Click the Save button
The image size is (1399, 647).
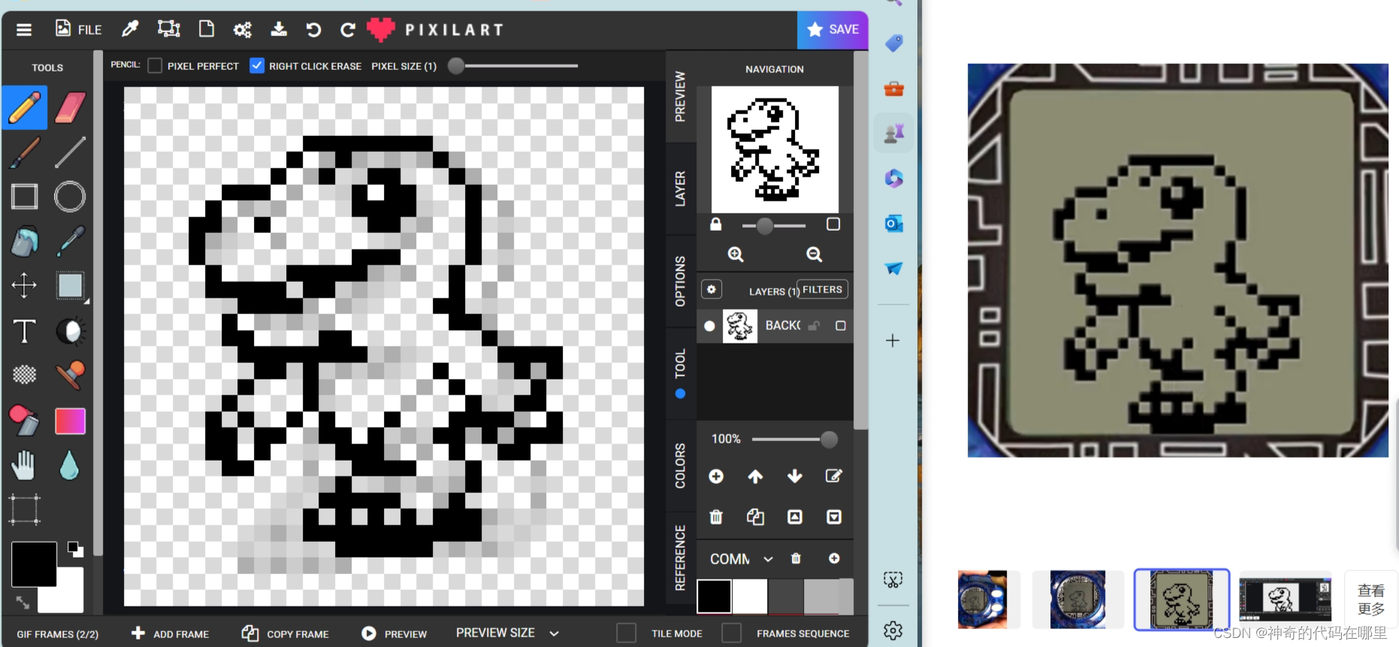(832, 30)
